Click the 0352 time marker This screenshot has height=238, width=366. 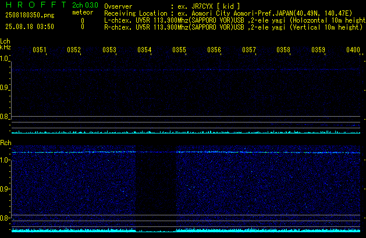click(x=74, y=50)
